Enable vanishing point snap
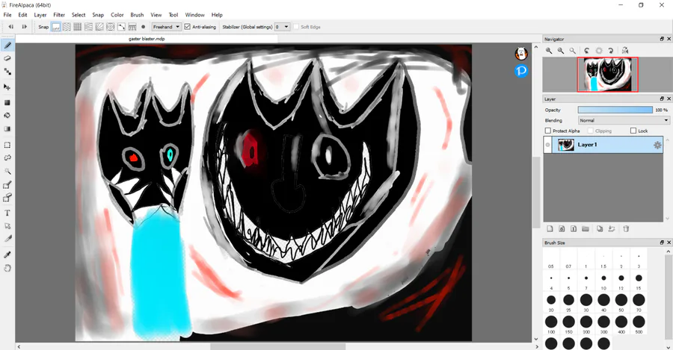 88,27
